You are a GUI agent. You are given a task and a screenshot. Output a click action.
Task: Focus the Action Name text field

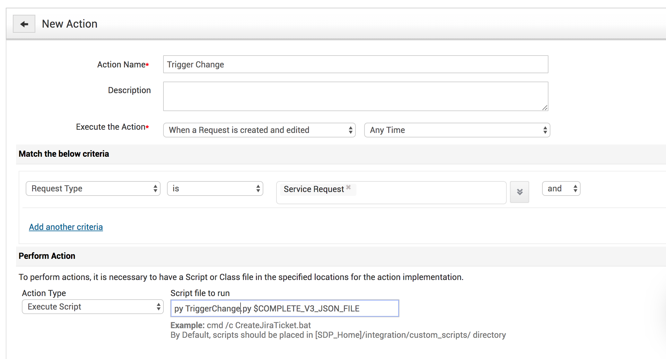pyautogui.click(x=355, y=65)
